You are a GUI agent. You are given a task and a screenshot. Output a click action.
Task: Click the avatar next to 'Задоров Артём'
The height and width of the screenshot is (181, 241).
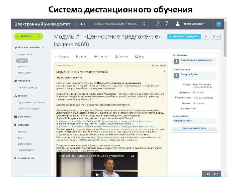pyautogui.click(x=176, y=75)
